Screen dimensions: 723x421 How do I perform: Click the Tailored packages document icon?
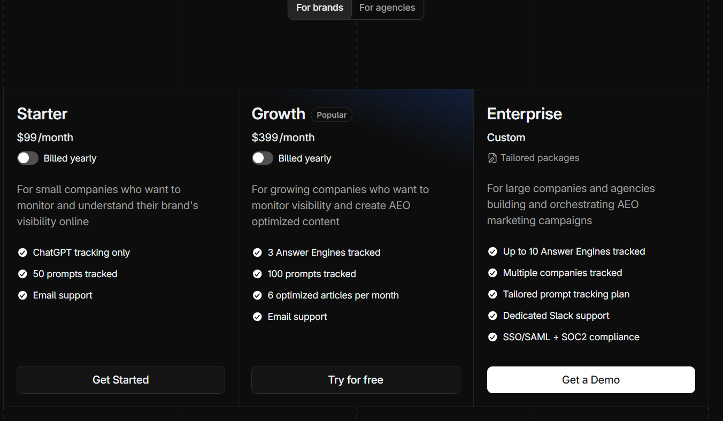pyautogui.click(x=492, y=158)
